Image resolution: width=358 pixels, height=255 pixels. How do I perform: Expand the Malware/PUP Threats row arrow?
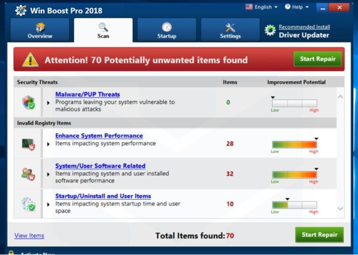pos(48,103)
